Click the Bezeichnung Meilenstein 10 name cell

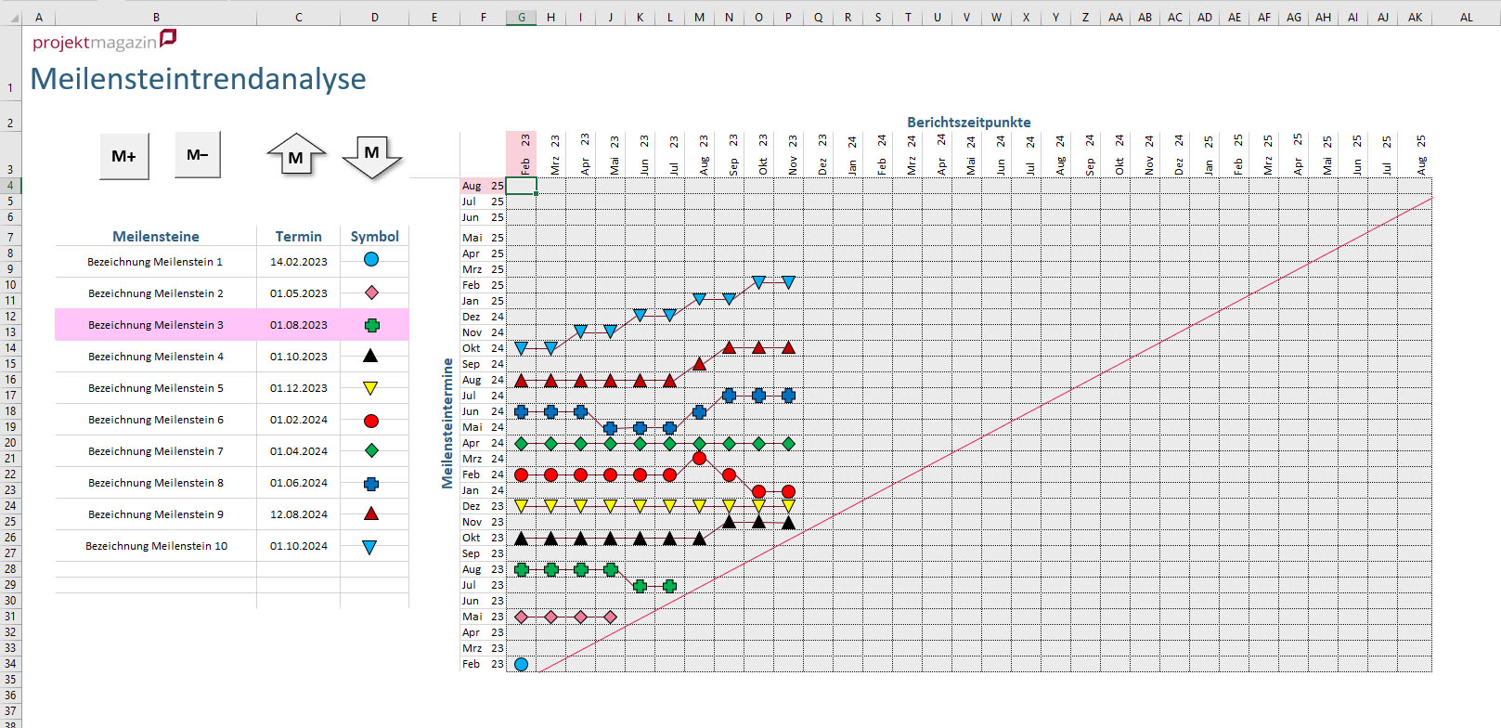[156, 546]
